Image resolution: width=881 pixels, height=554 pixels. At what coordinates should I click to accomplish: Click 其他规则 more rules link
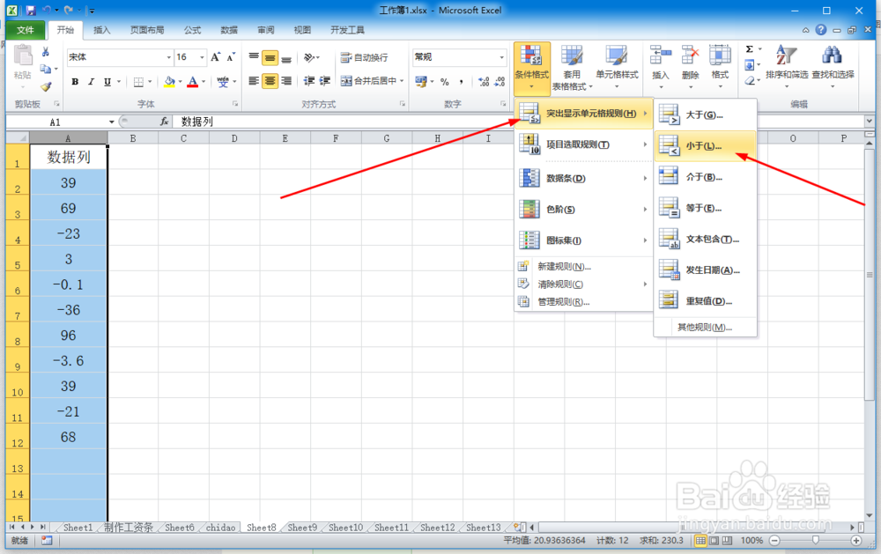[705, 327]
